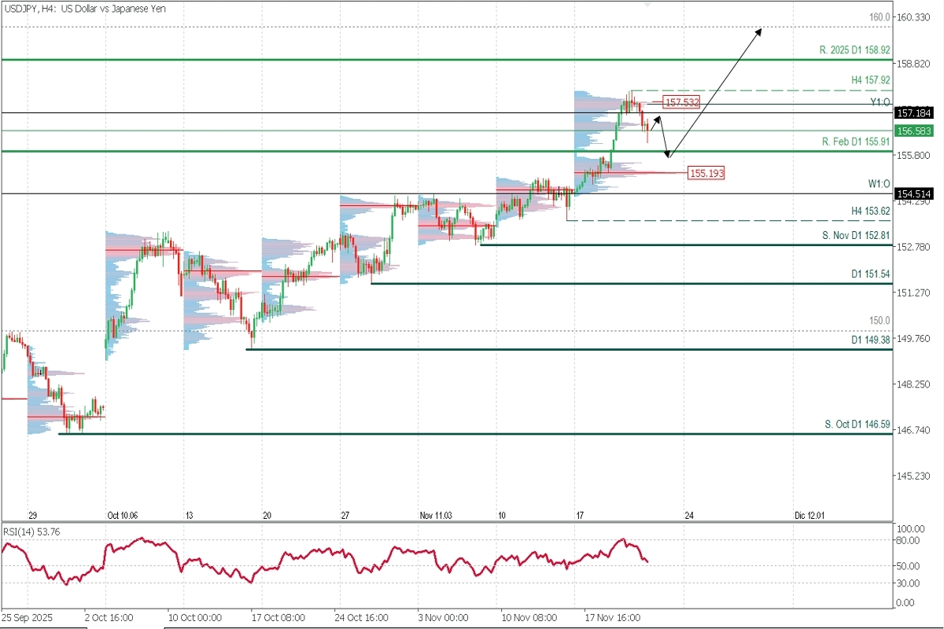Select the S. Nov D1 152.81 support label
Screen dimensions: 944x629
click(x=856, y=235)
